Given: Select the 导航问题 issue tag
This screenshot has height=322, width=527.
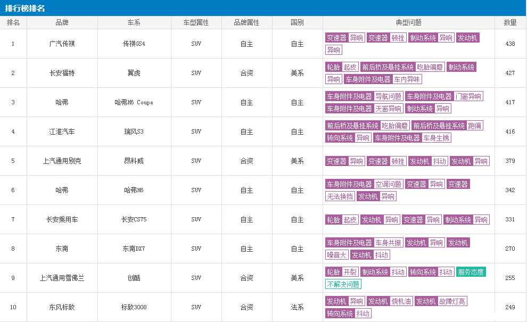Looking at the screenshot, I should pyautogui.click(x=388, y=96).
